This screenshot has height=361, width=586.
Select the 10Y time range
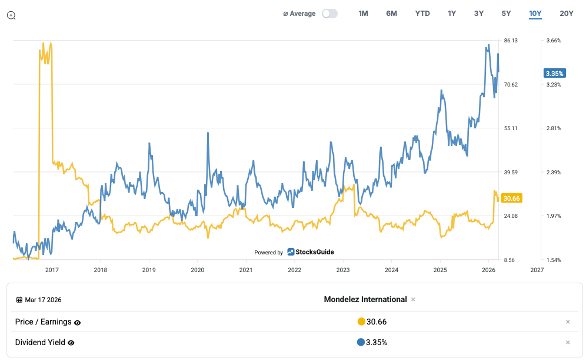pyautogui.click(x=535, y=14)
